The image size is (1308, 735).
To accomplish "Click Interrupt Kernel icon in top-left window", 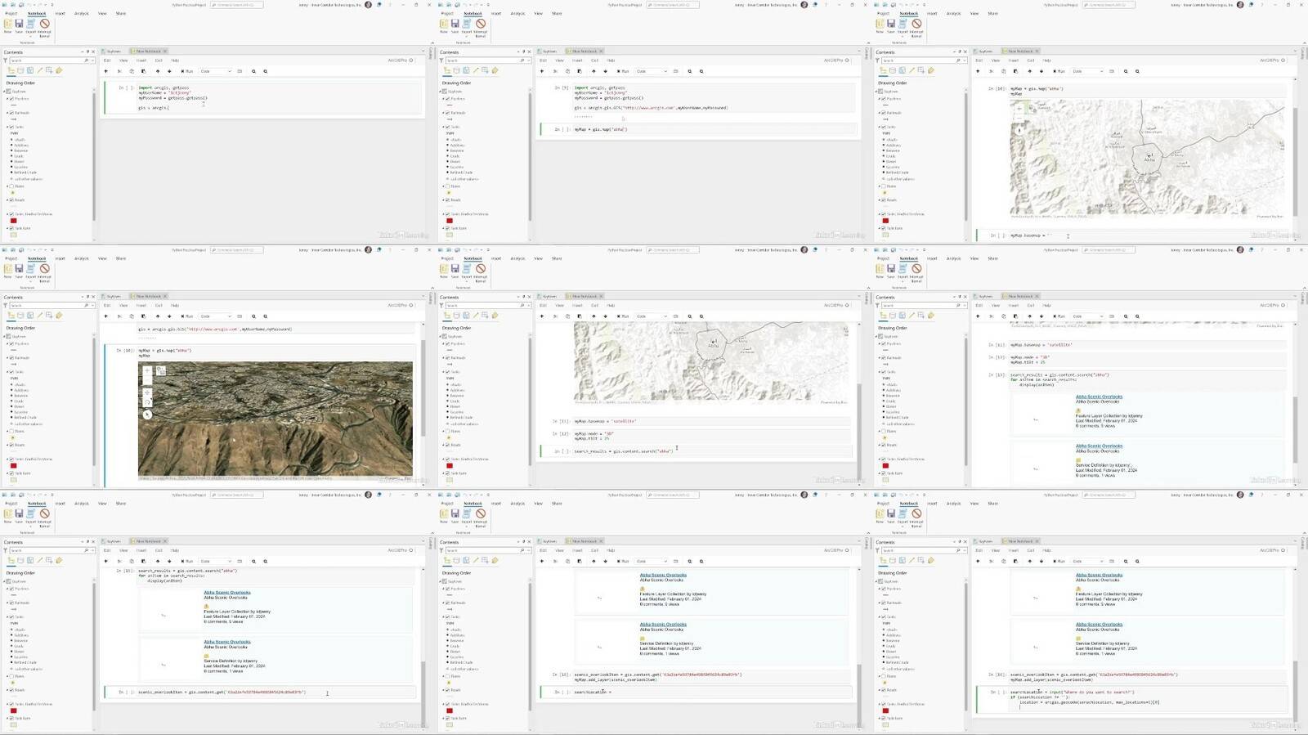I will tap(44, 25).
